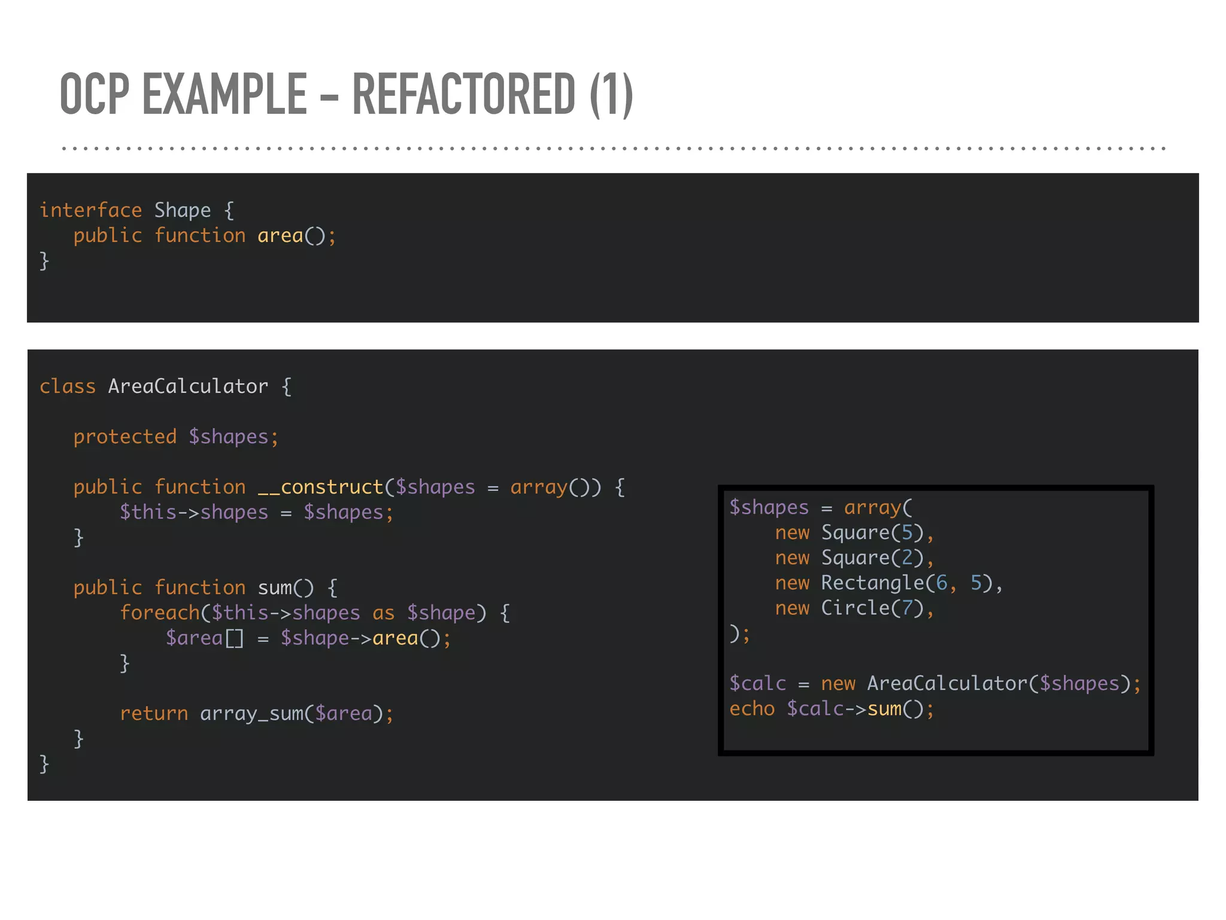
Task: Click '$area[] = $shape->area();' line
Action: tap(308, 638)
